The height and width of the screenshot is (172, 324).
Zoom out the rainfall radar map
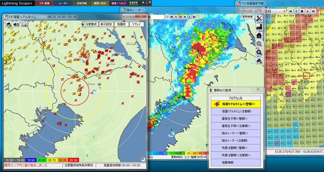259,52
